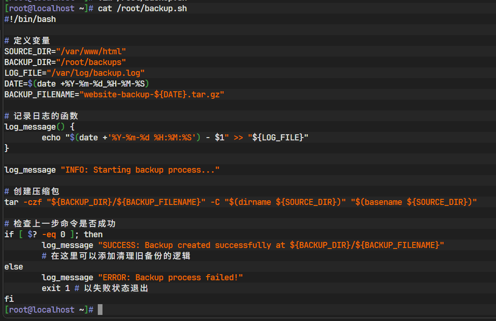Select the tar -czf command

point(21,202)
